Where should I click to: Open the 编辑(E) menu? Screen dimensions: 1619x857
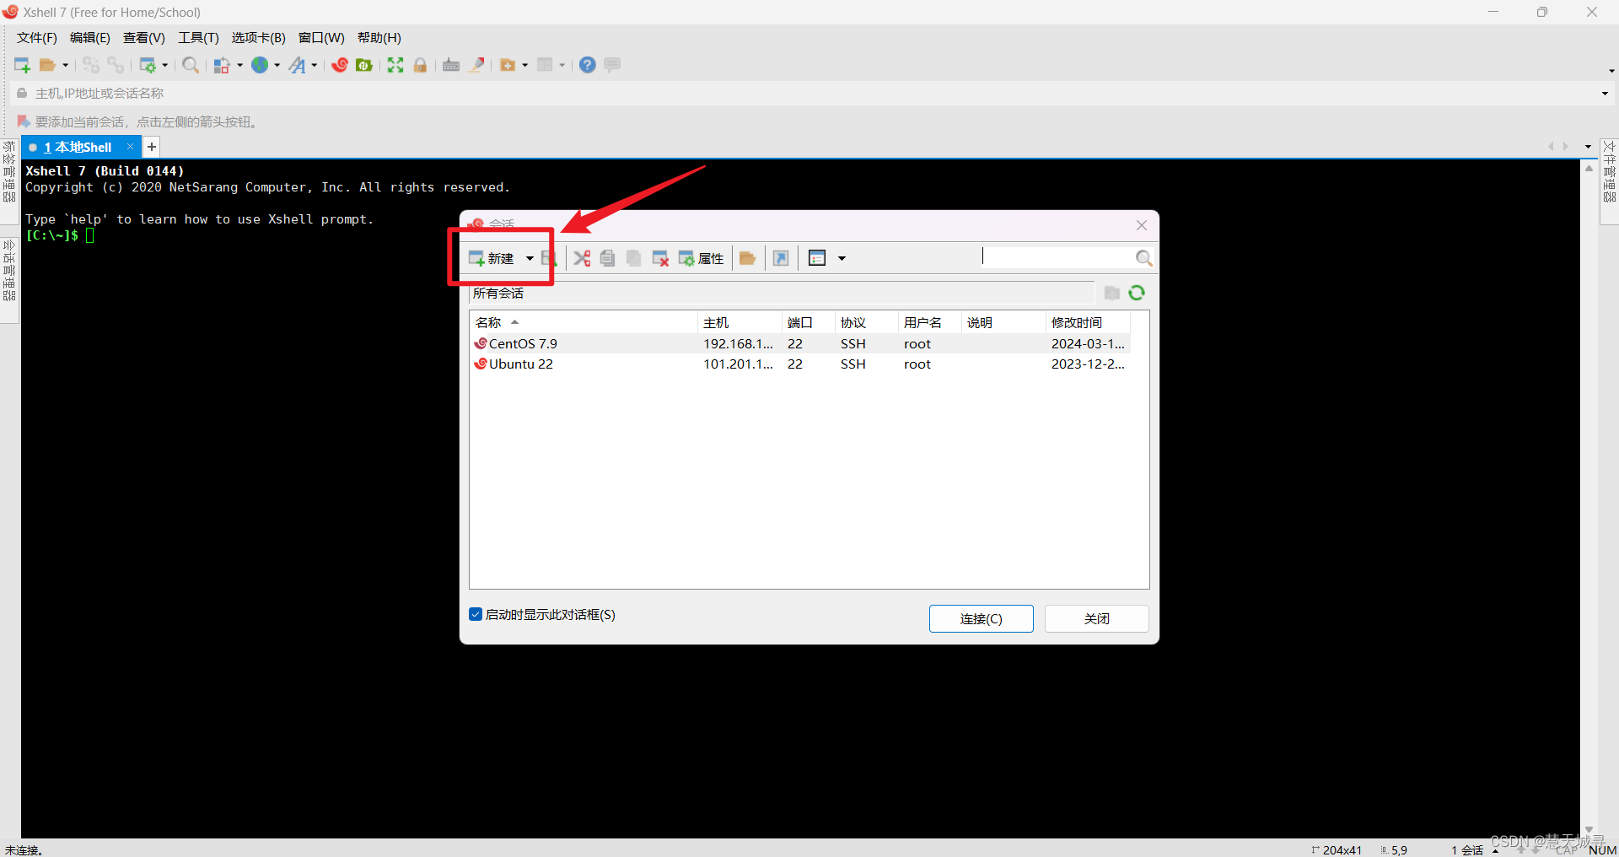pos(90,38)
